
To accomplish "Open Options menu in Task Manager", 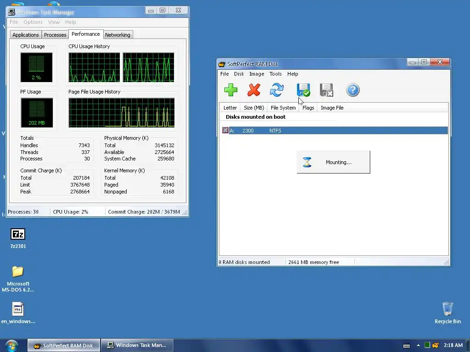I will 33,22.
